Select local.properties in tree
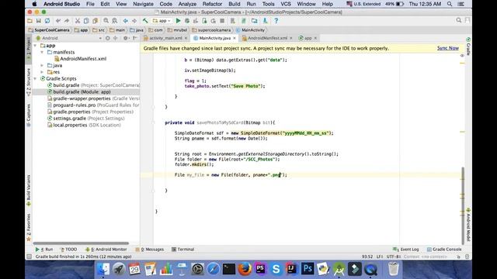Screen dimensions: 497x279 (84, 125)
